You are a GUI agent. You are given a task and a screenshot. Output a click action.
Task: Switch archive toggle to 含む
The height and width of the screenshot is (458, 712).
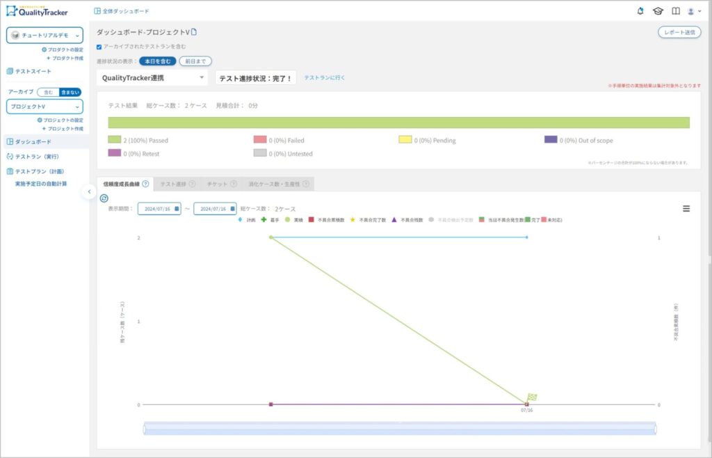(48, 92)
